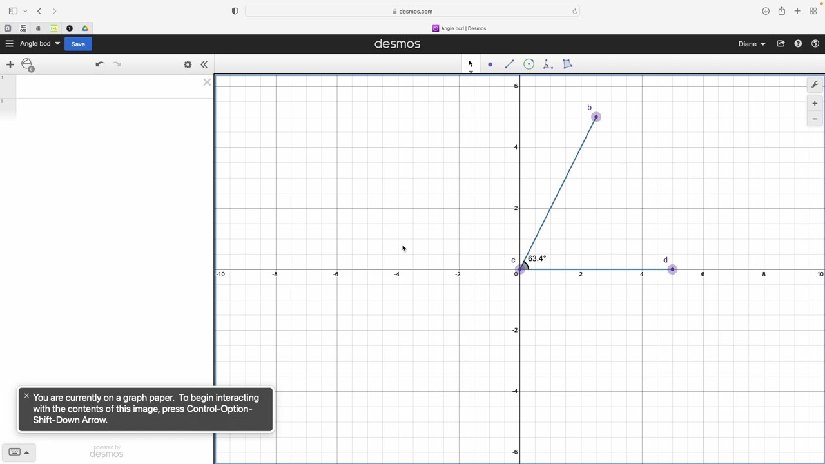Open the geometry objects list icon
Image resolution: width=825 pixels, height=464 pixels.
point(28,64)
